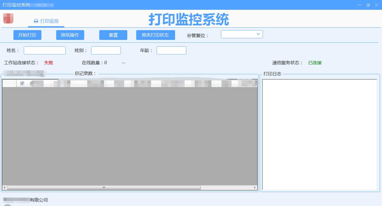The width and height of the screenshot is (382, 206).
Task: Minimize the window
Action: [360, 5]
